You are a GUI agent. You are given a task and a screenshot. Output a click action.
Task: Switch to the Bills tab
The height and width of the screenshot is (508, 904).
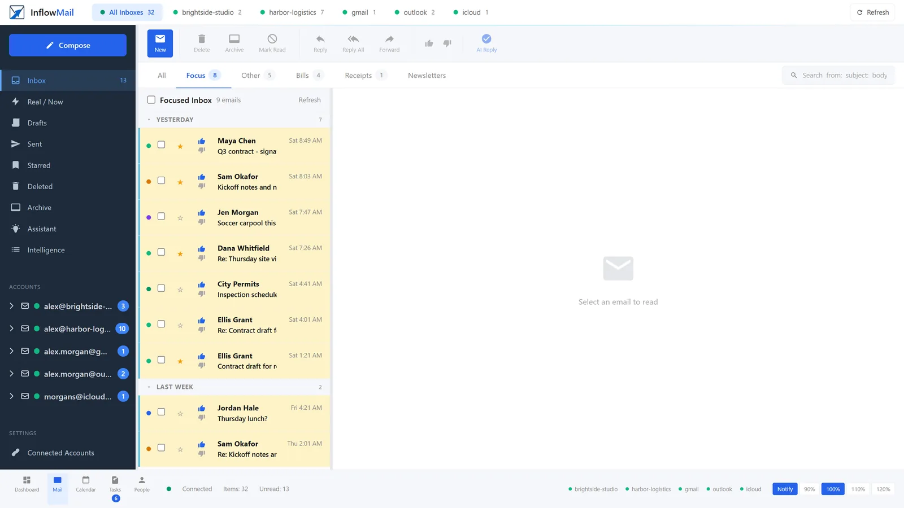(309, 76)
